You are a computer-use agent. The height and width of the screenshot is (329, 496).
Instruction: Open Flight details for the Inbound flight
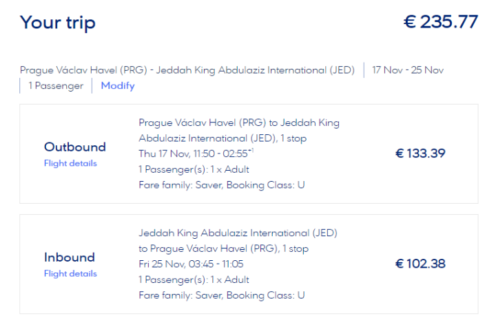click(70, 273)
